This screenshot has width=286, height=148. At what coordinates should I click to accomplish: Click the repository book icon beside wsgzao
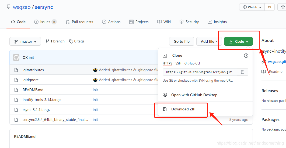(x=9, y=7)
